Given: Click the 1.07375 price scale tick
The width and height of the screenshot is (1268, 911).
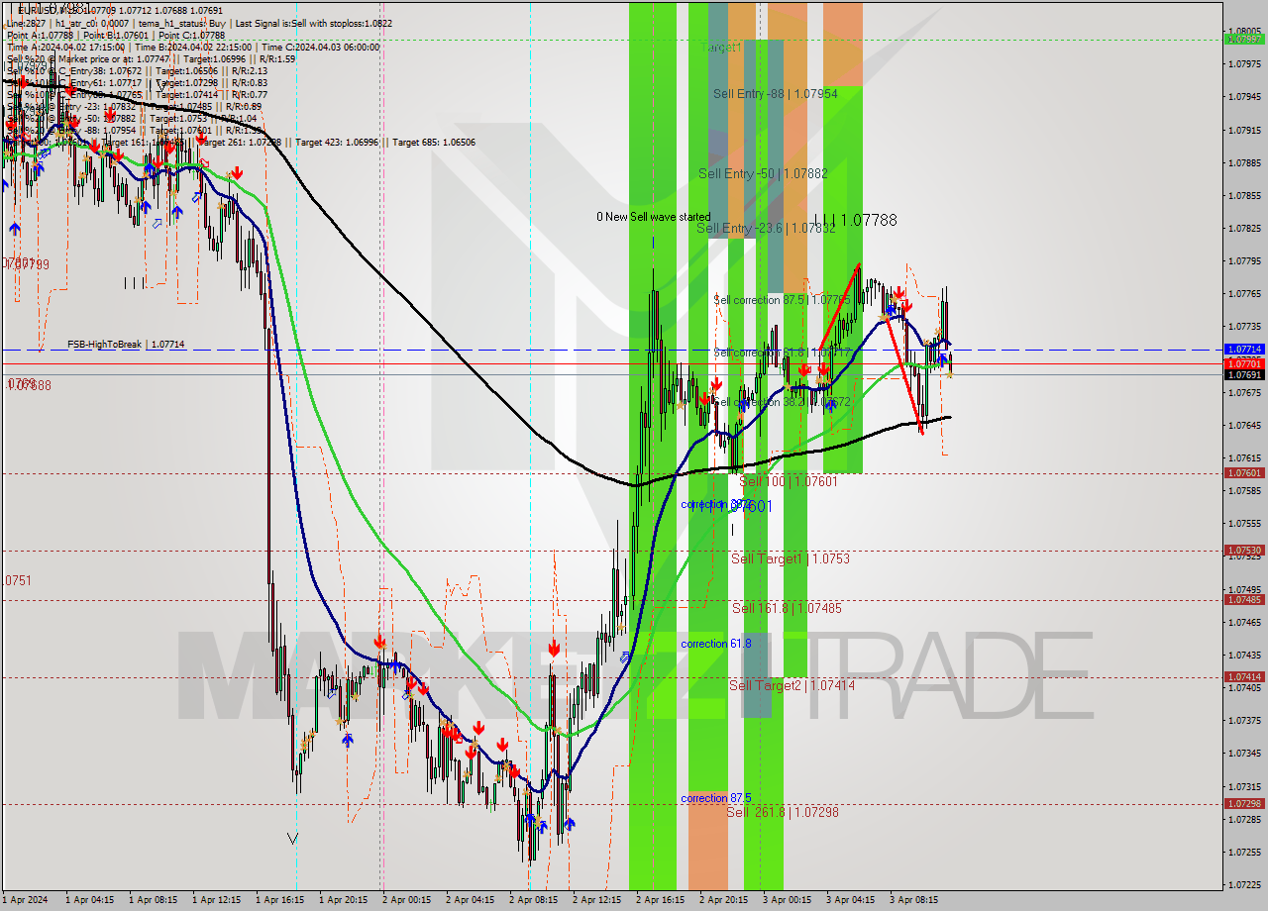Looking at the screenshot, I should coord(1244,721).
